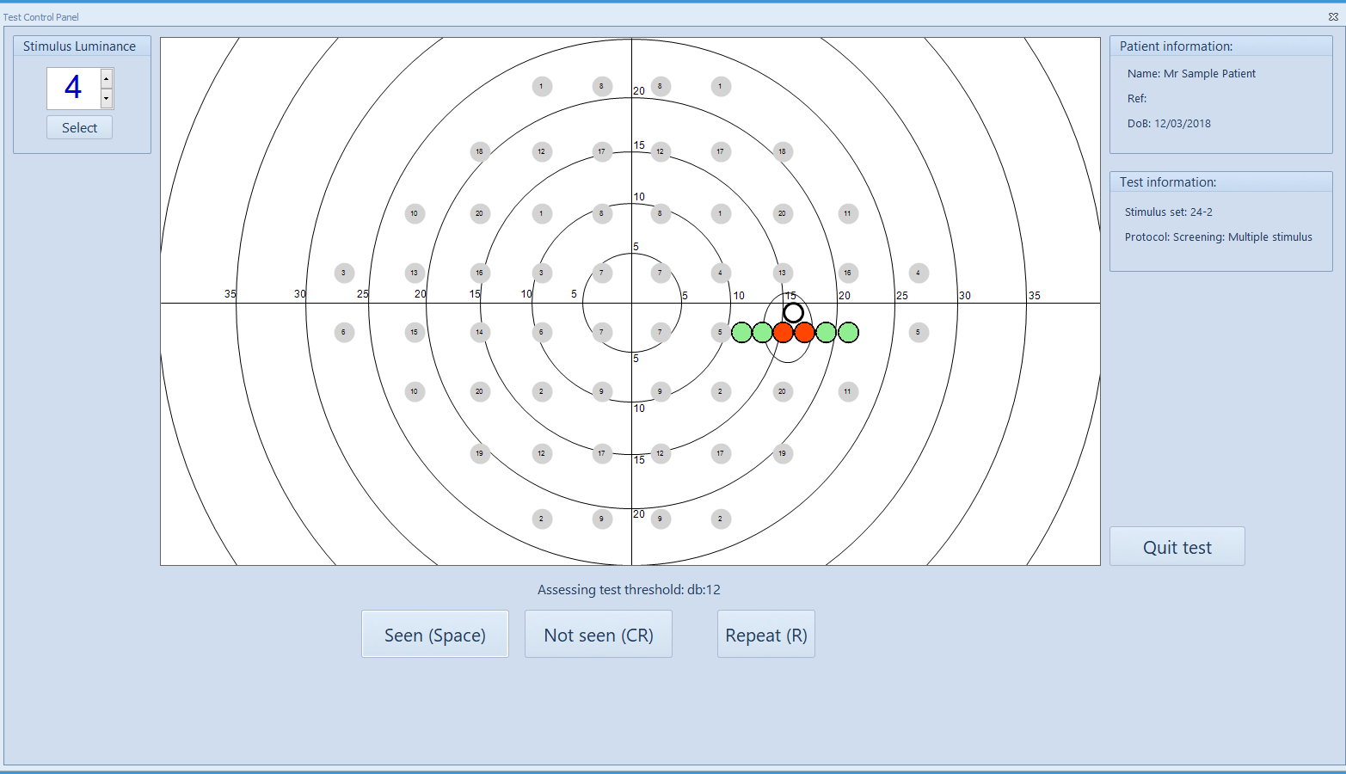Click gray point 3 at far left edge
Screen dimensions: 1346x774
[x=344, y=273]
